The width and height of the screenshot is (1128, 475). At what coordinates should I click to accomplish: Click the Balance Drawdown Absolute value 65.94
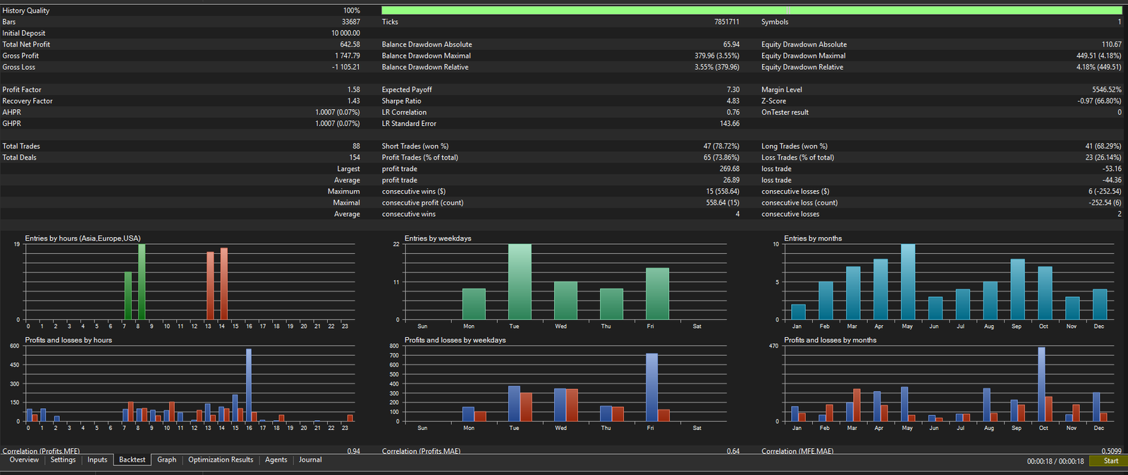pyautogui.click(x=731, y=44)
